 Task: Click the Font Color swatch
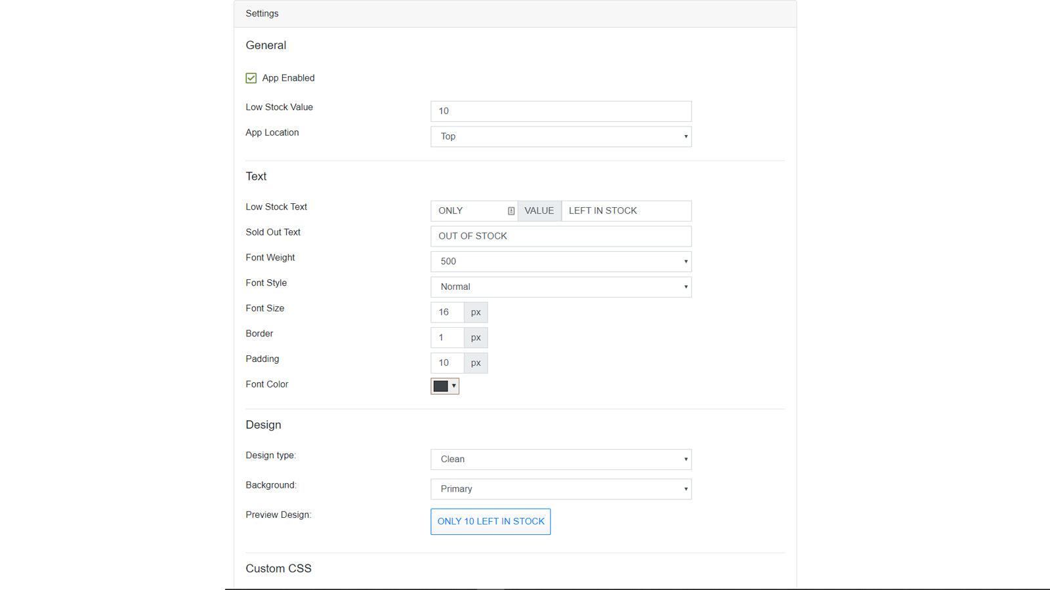(441, 386)
